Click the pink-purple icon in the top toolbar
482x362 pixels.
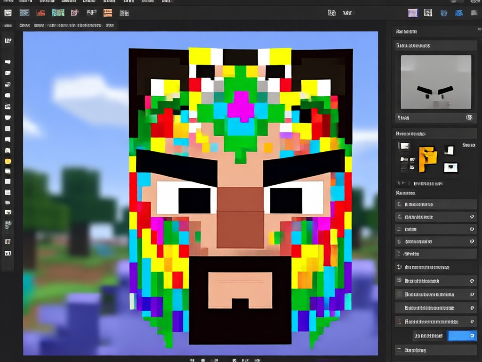coord(75,13)
